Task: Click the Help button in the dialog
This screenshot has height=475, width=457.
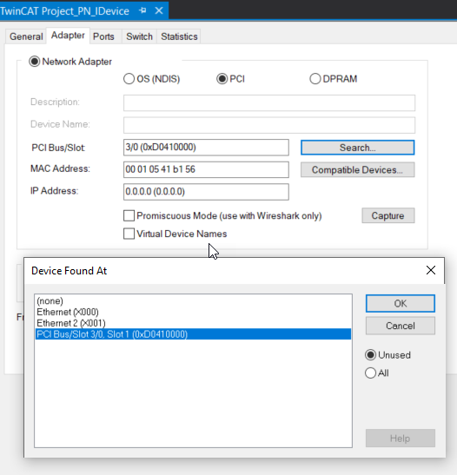Action: (401, 439)
